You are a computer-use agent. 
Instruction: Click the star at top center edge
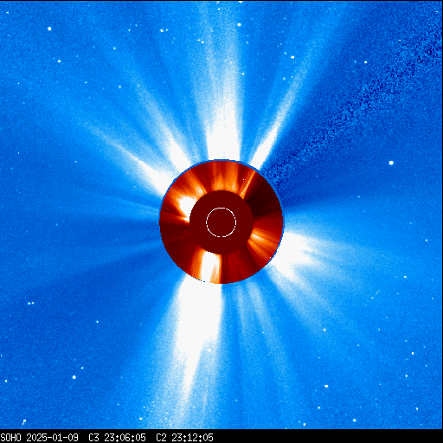241,2
